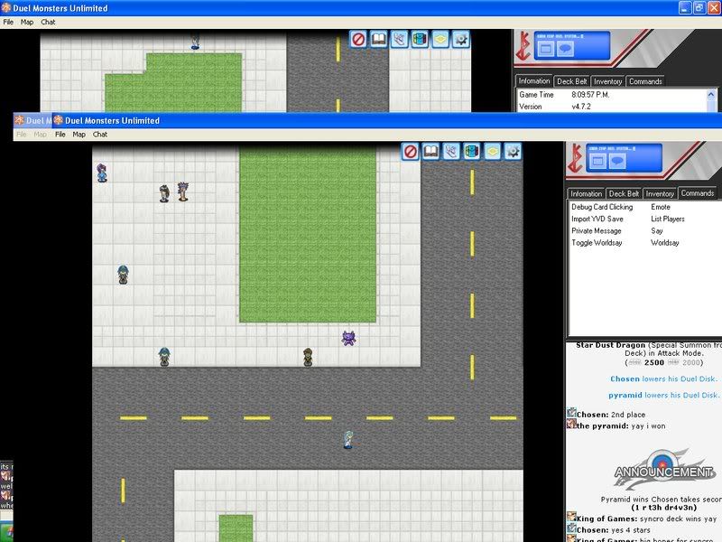Select the hand pointer icon in front window
The image size is (722, 542).
451,152
